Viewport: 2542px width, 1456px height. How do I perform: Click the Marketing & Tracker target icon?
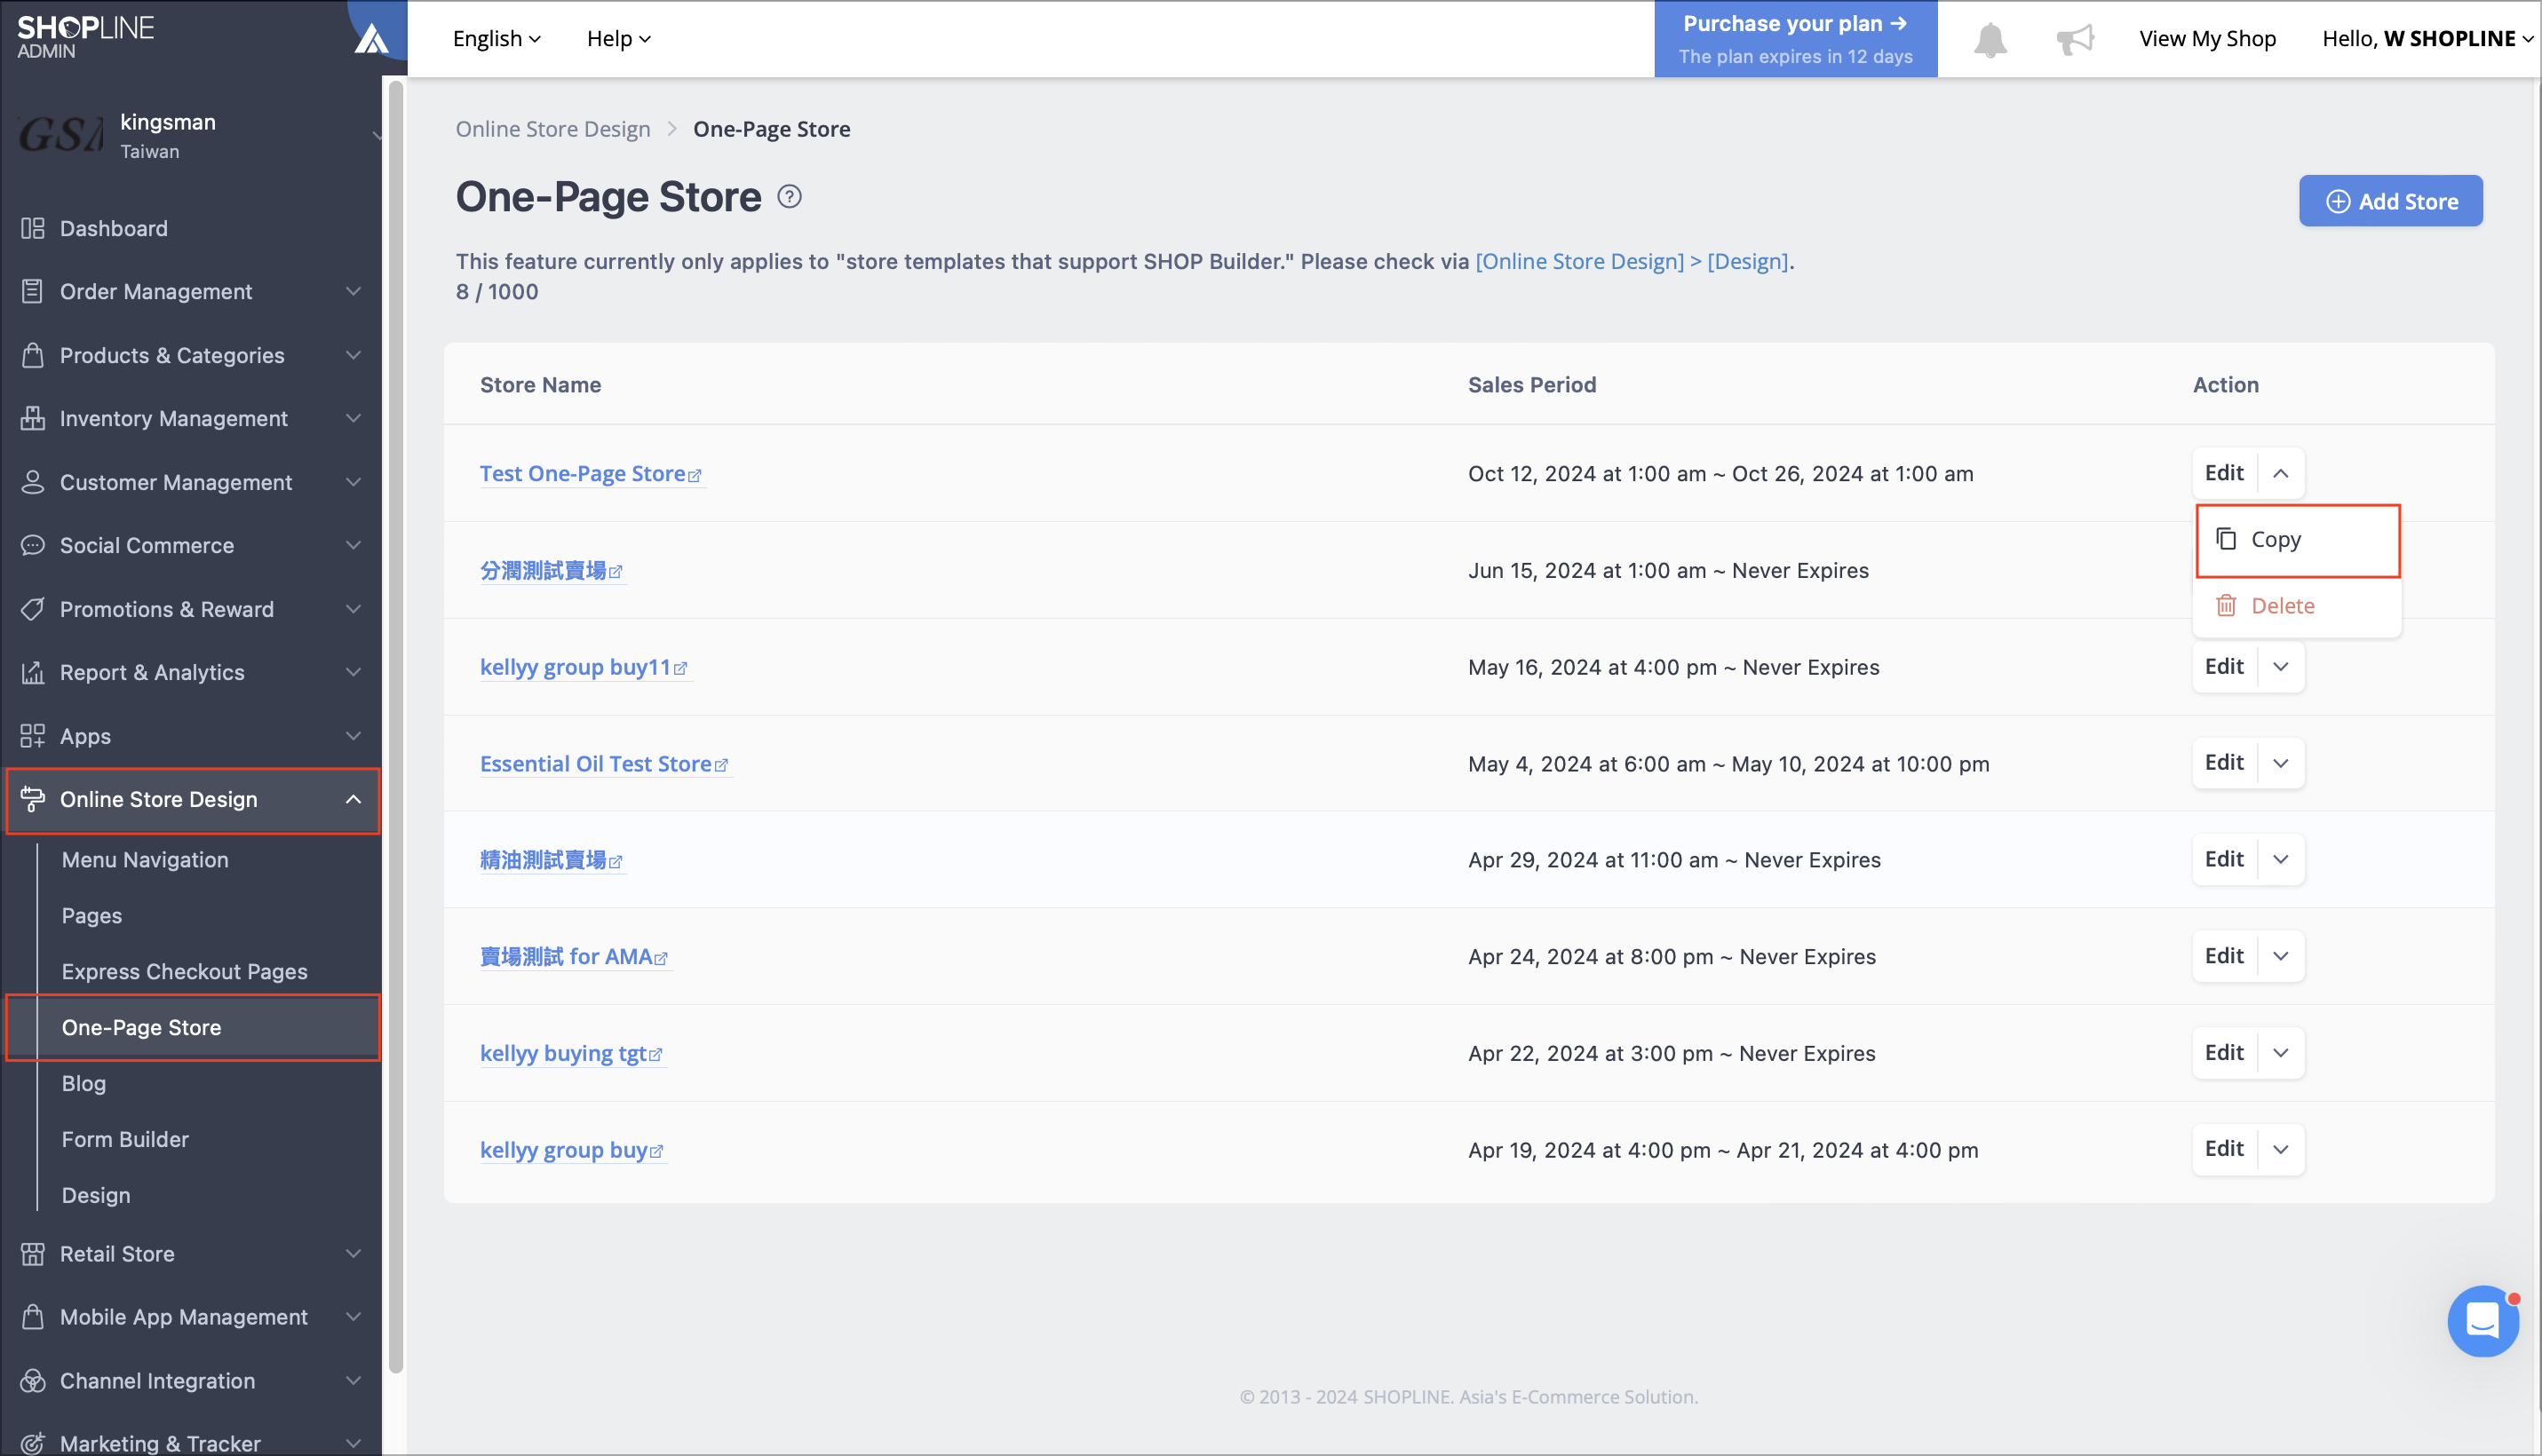[32, 1443]
